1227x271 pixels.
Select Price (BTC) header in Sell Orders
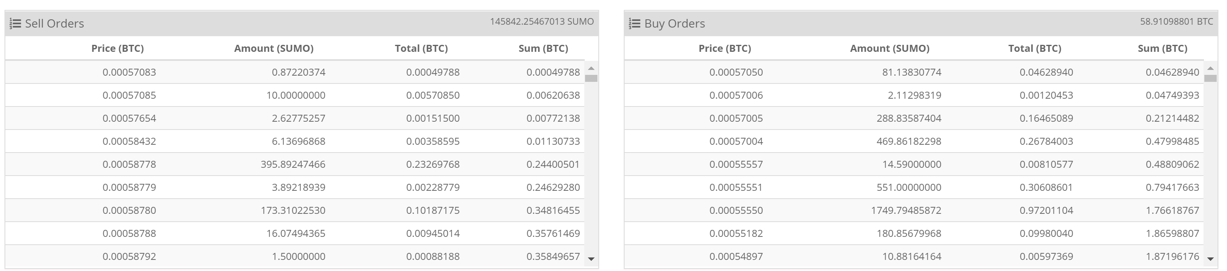click(x=118, y=49)
